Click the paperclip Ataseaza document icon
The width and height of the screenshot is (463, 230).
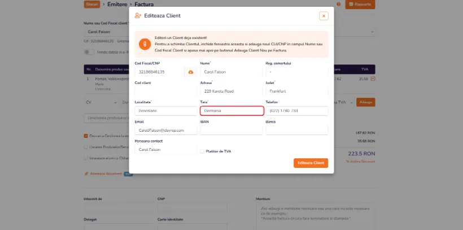coord(86,173)
